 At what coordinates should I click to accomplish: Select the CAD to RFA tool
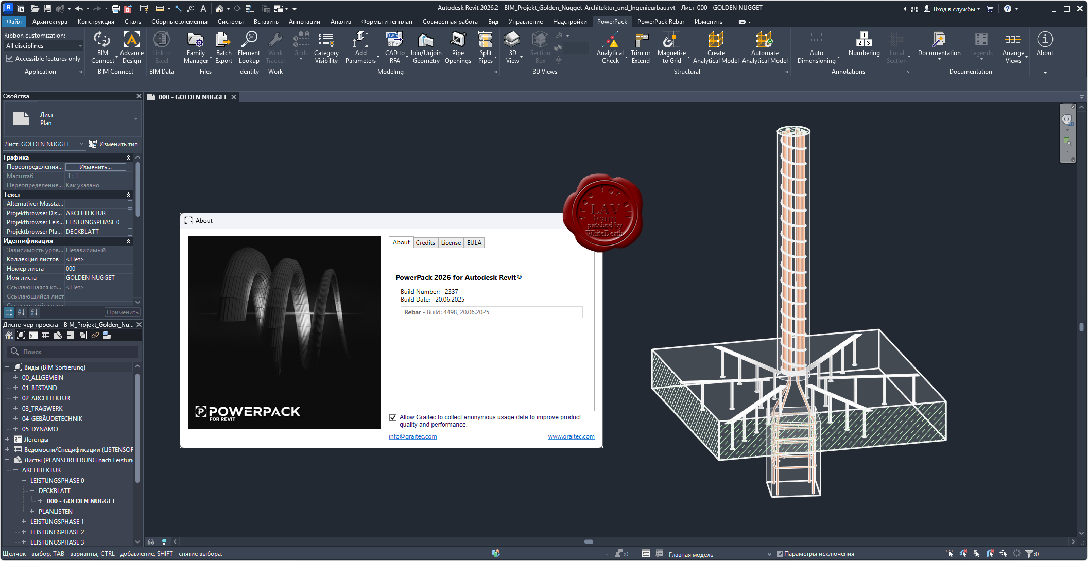(394, 47)
